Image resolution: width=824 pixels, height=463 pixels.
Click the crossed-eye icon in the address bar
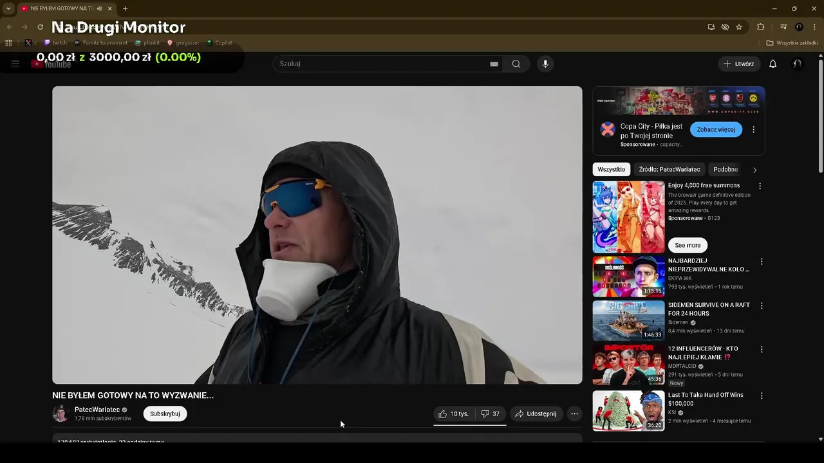[x=725, y=27]
